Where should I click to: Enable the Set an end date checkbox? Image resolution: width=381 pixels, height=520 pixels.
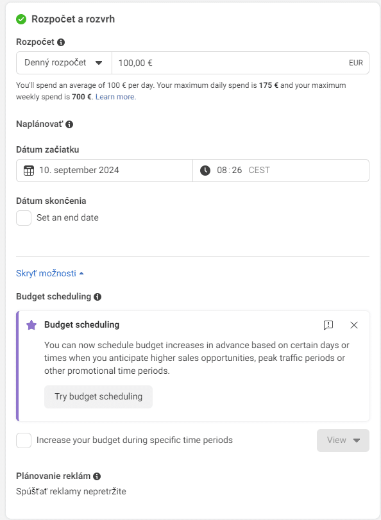[x=24, y=218]
